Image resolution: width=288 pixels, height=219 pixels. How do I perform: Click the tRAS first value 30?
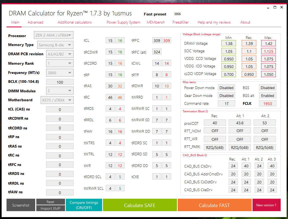[110, 86]
